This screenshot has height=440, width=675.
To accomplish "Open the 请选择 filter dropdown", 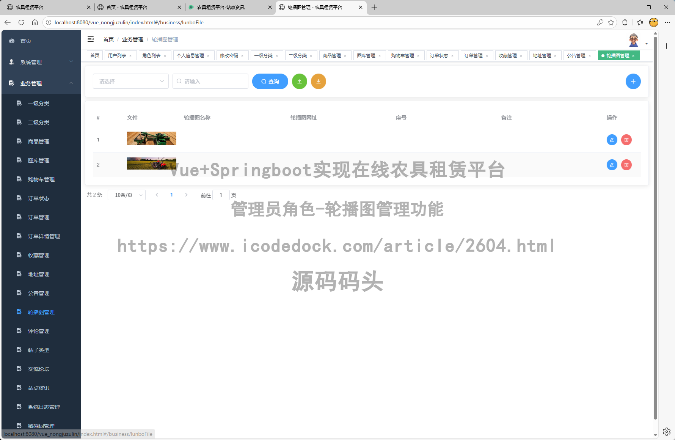I will (x=130, y=81).
